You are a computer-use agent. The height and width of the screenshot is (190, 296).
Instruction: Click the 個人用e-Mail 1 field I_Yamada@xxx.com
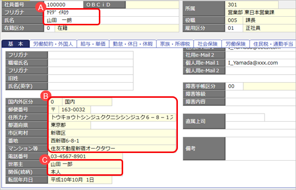coord(261,63)
